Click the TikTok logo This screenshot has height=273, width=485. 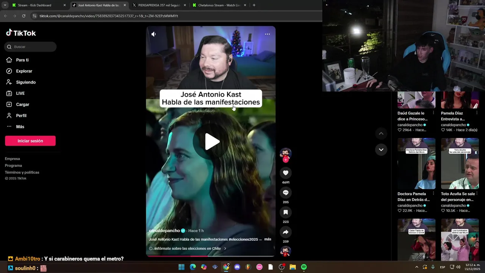coord(21,33)
